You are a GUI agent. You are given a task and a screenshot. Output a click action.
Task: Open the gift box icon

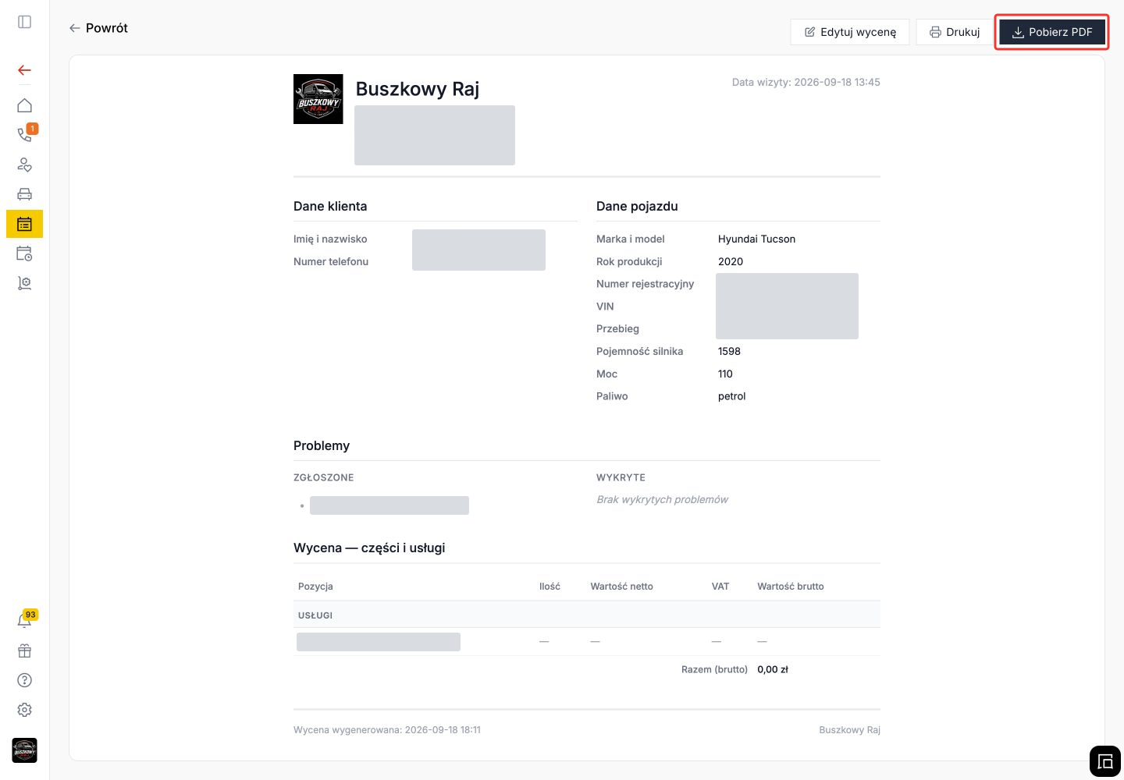(24, 651)
